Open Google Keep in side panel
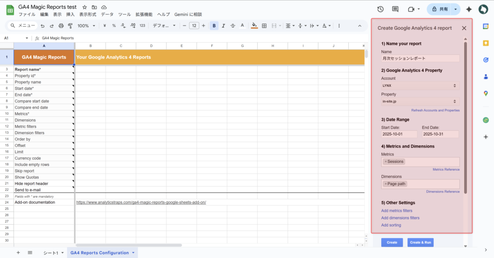 (486, 43)
